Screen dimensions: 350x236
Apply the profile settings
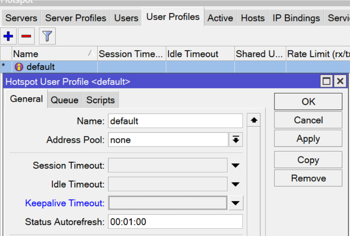pos(308,138)
